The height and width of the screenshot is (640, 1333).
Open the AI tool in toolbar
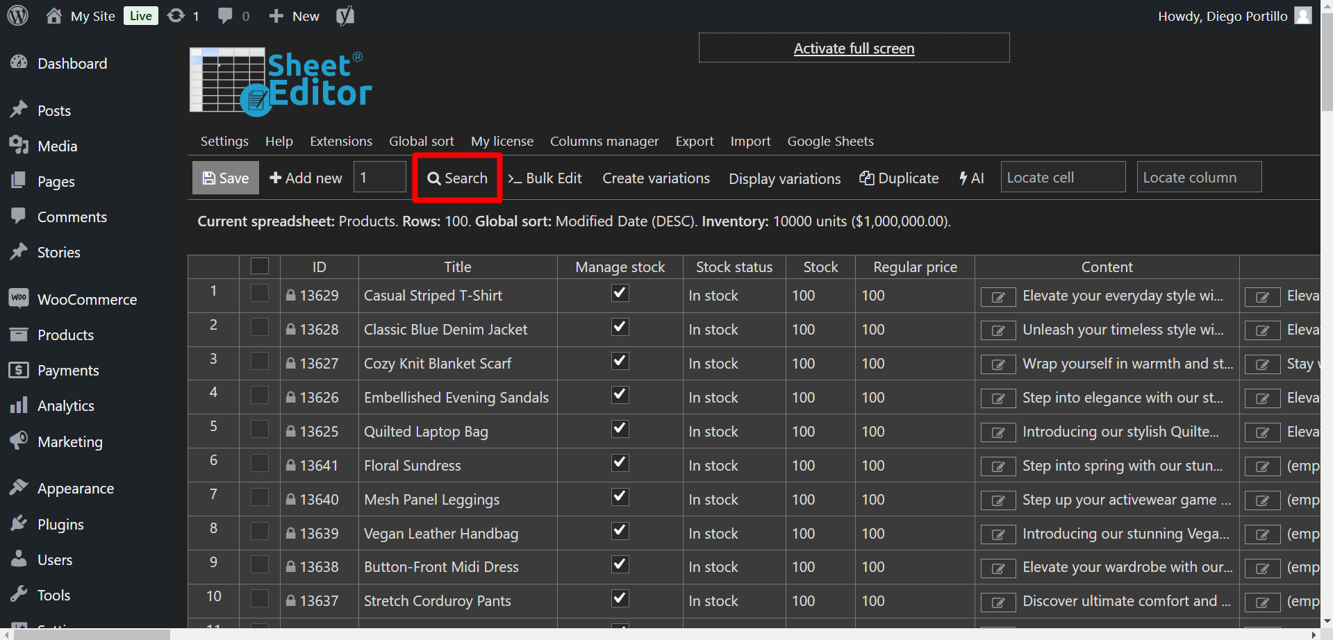click(x=972, y=178)
